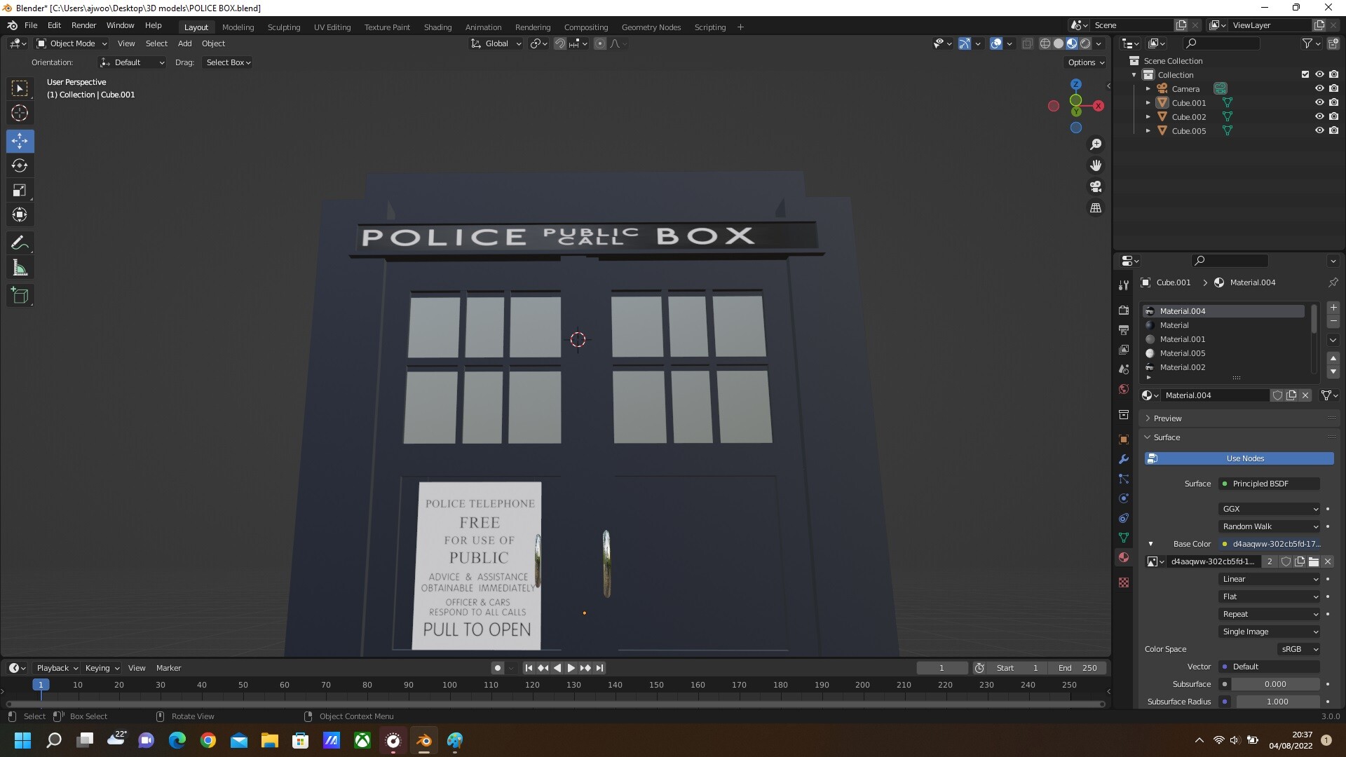The width and height of the screenshot is (1346, 757).
Task: Toggle proportional editing in the header
Action: (600, 43)
